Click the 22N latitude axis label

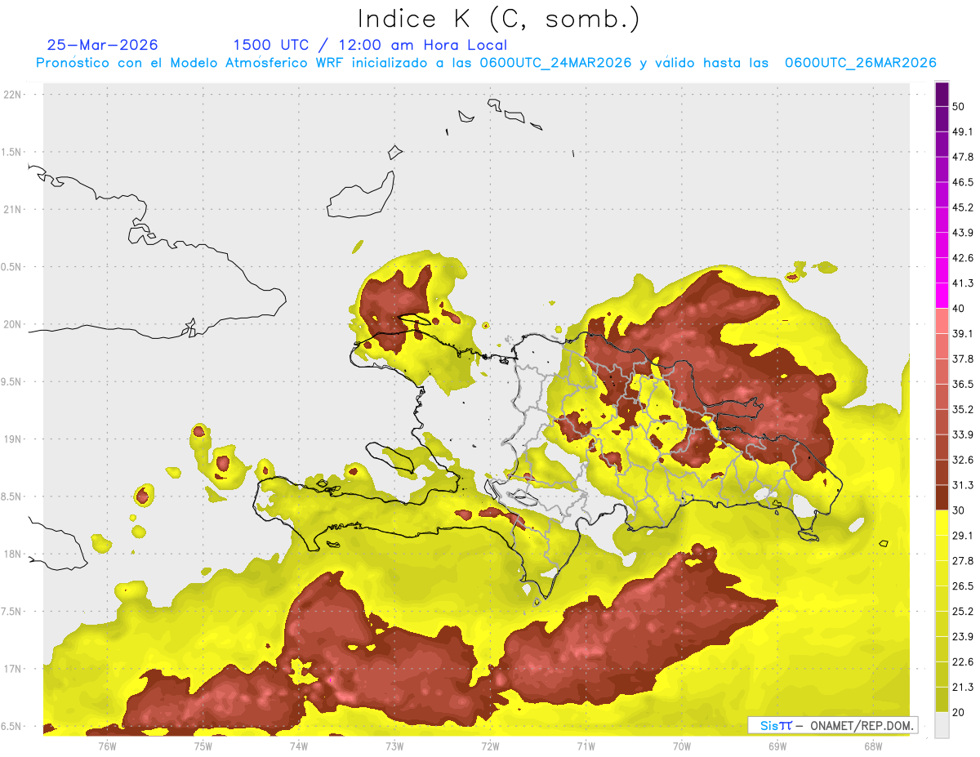coord(13,95)
